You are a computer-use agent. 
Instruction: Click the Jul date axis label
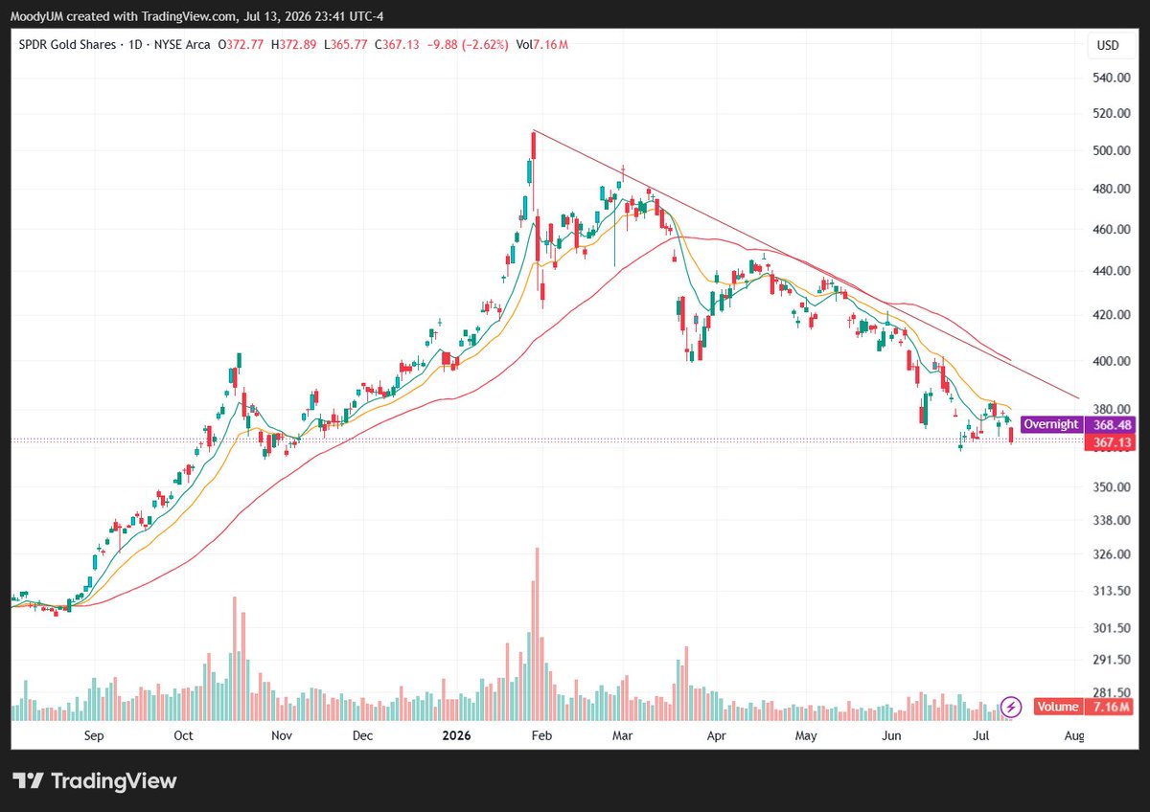(x=980, y=736)
